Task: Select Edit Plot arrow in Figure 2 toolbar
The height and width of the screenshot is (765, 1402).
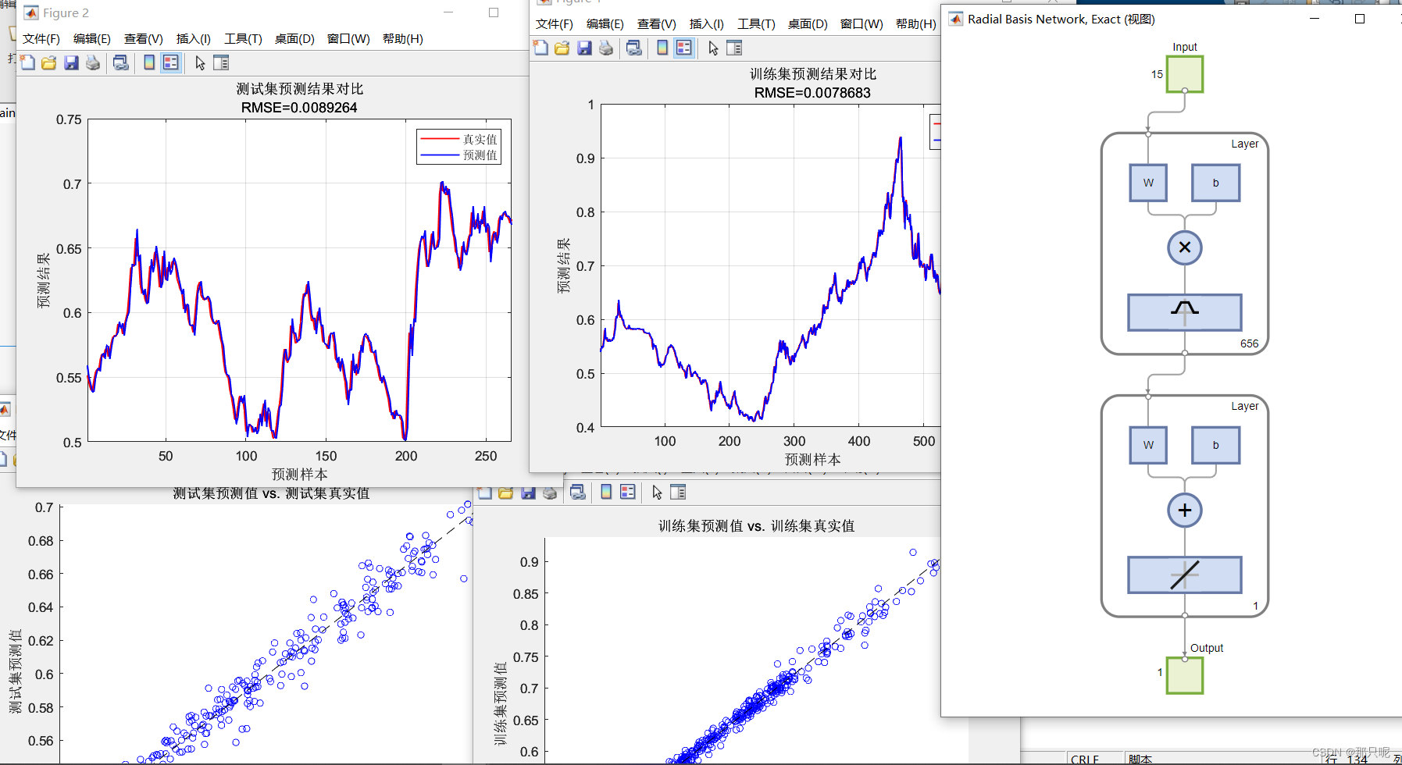Action: pos(200,63)
